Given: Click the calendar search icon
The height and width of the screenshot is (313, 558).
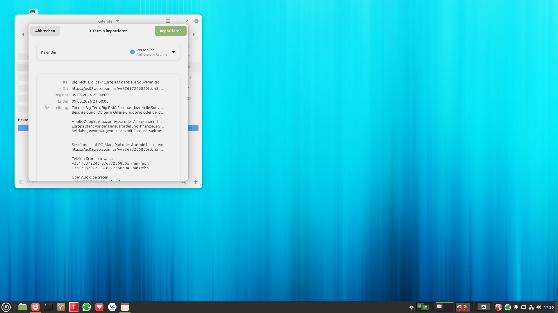Looking at the screenshot, I should click(x=184, y=182).
